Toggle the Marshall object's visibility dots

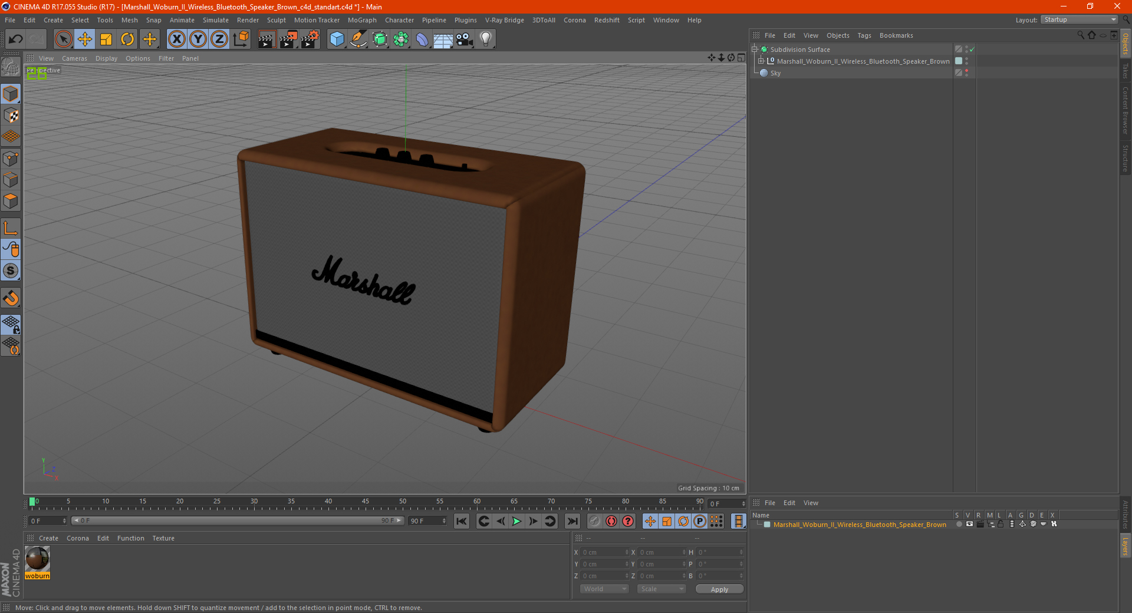[967, 61]
